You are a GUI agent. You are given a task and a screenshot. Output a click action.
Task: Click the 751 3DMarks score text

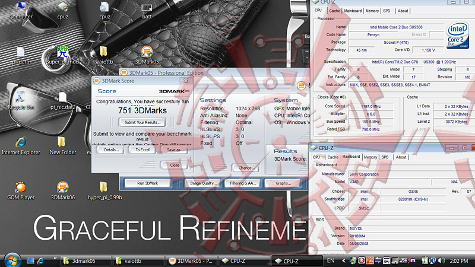pyautogui.click(x=142, y=110)
